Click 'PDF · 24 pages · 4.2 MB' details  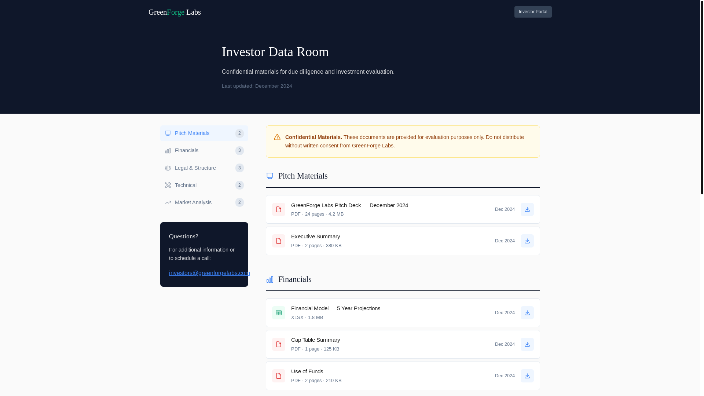point(317,214)
